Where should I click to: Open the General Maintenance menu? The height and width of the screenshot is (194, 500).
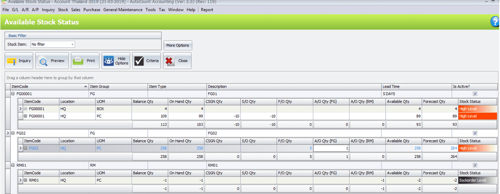[123, 9]
